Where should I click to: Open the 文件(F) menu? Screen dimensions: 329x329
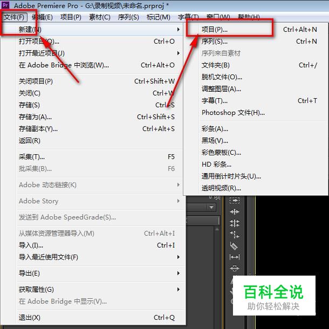pyautogui.click(x=15, y=17)
